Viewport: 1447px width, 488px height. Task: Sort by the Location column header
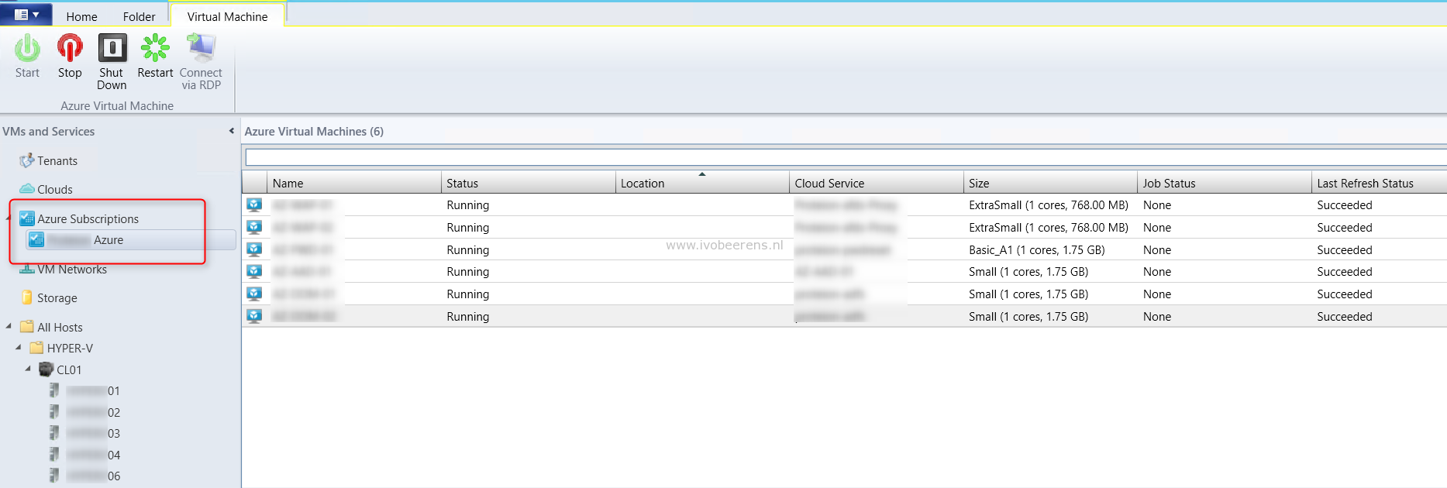point(702,183)
